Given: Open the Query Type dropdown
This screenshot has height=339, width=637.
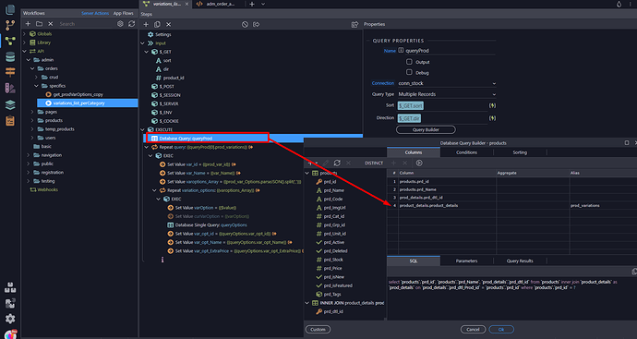Looking at the screenshot, I should tap(447, 94).
